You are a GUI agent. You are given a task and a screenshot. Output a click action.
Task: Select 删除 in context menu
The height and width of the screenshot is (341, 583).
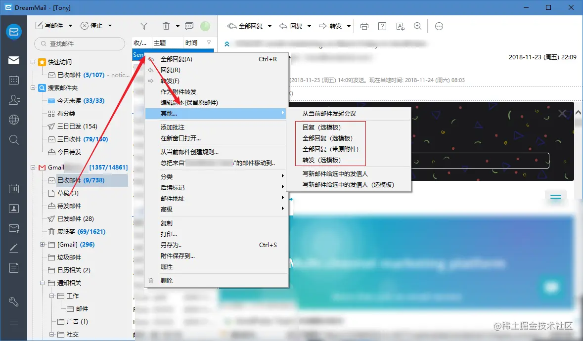coord(217,280)
